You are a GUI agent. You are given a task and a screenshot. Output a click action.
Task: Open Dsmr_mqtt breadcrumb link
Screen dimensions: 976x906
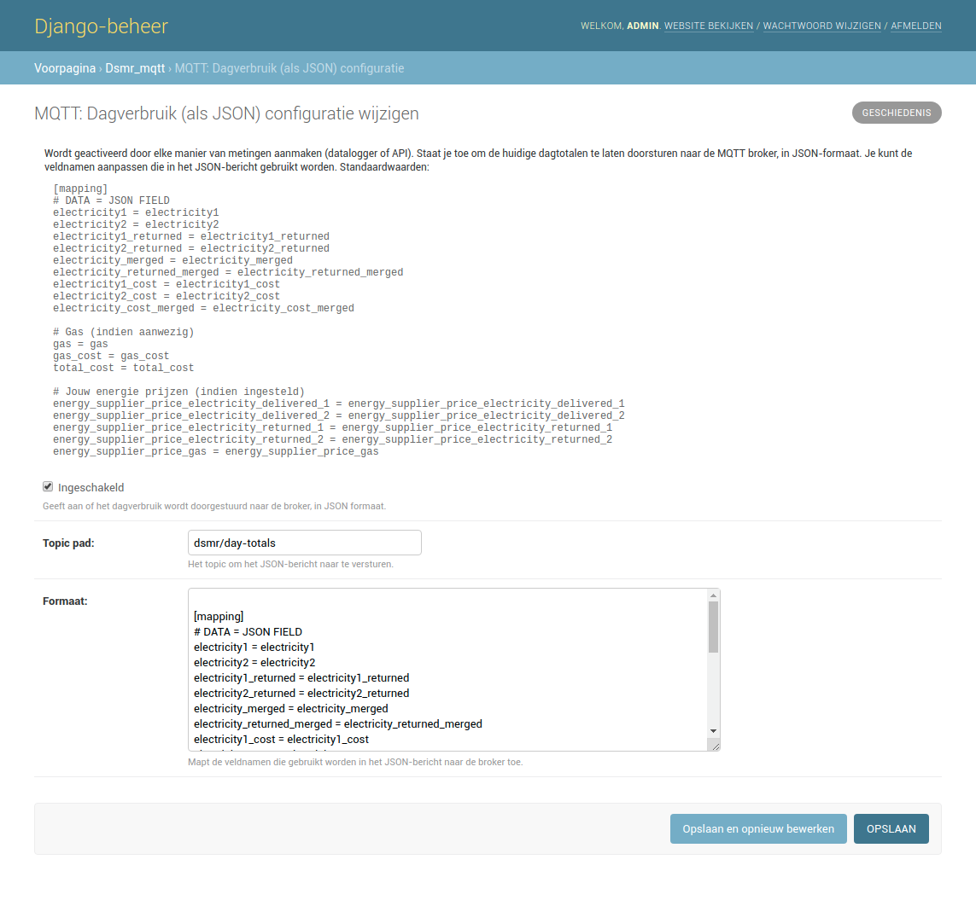135,68
